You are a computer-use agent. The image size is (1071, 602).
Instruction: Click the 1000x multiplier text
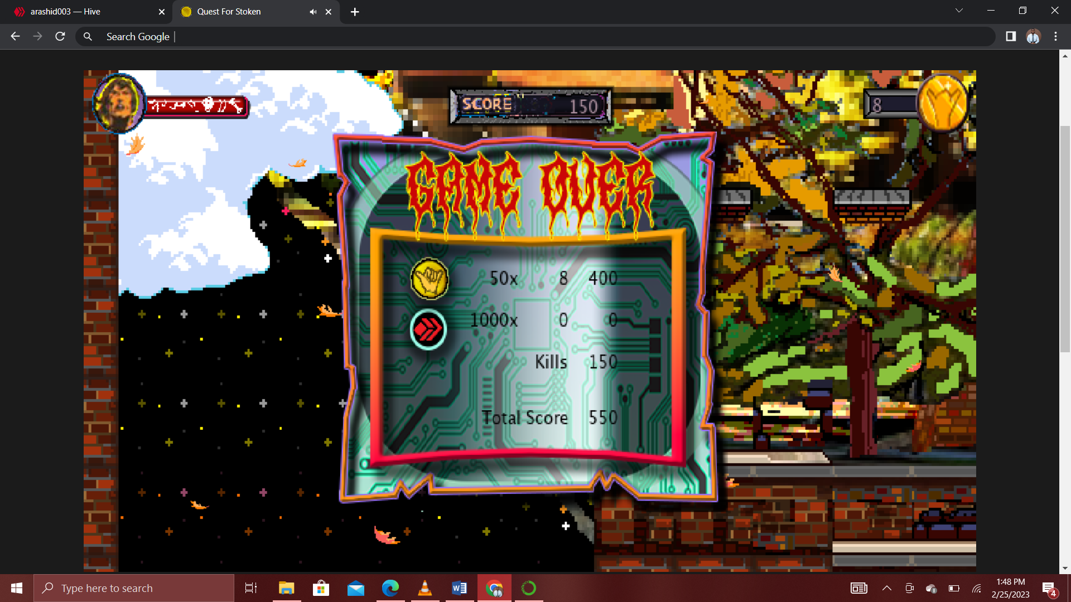[494, 320]
